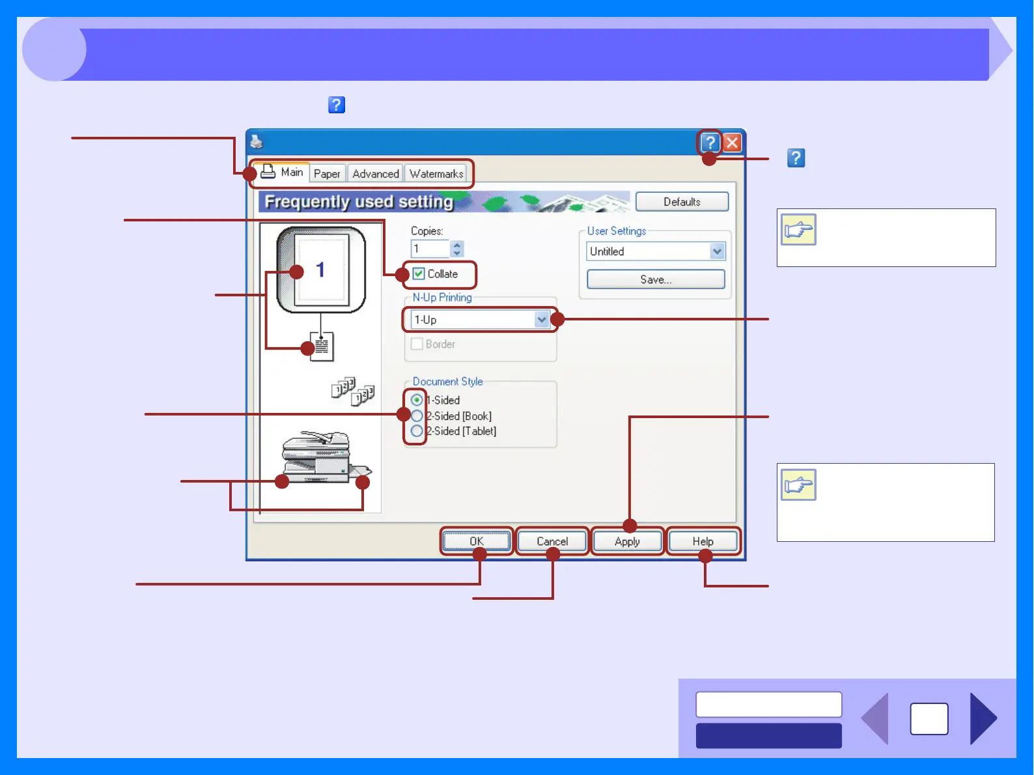
Task: Toggle the Collate checkbox
Action: [x=419, y=274]
